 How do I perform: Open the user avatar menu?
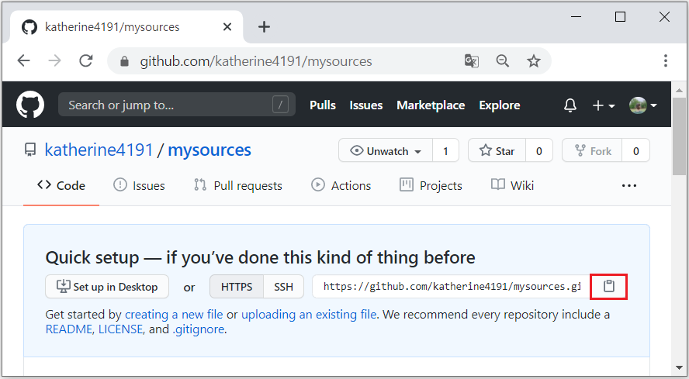643,105
